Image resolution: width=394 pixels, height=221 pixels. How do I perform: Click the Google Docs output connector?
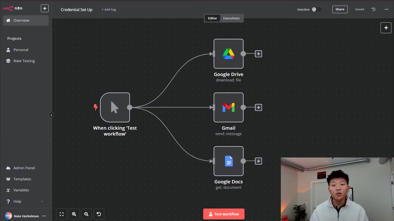pos(243,161)
